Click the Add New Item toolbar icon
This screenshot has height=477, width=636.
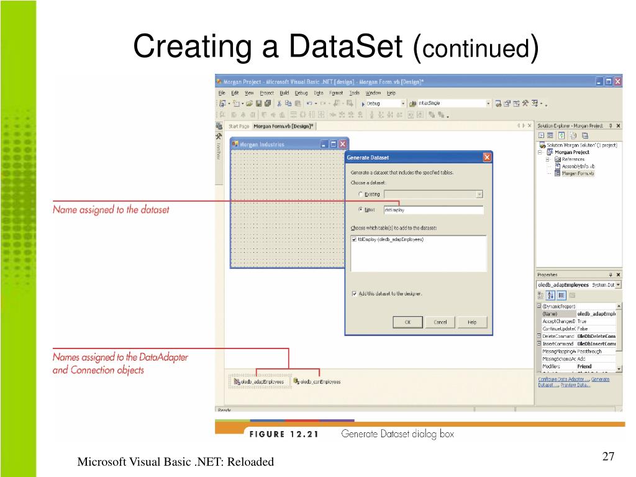[236, 104]
